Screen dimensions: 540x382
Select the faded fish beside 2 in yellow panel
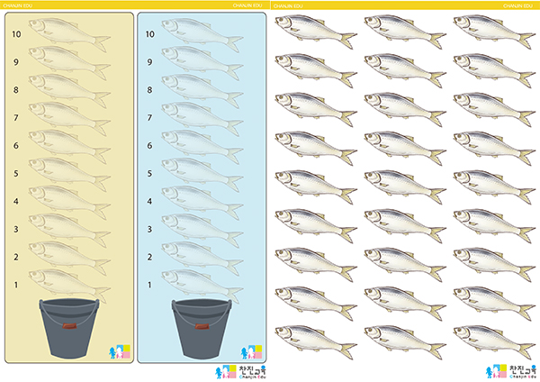69,259
